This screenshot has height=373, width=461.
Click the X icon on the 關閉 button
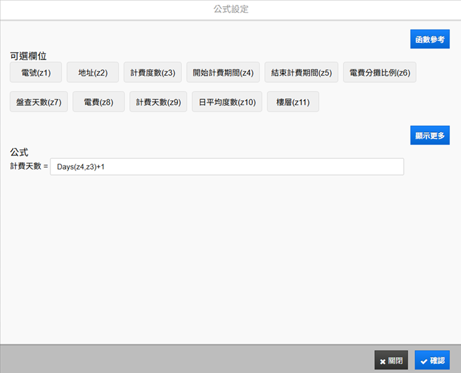click(x=383, y=361)
